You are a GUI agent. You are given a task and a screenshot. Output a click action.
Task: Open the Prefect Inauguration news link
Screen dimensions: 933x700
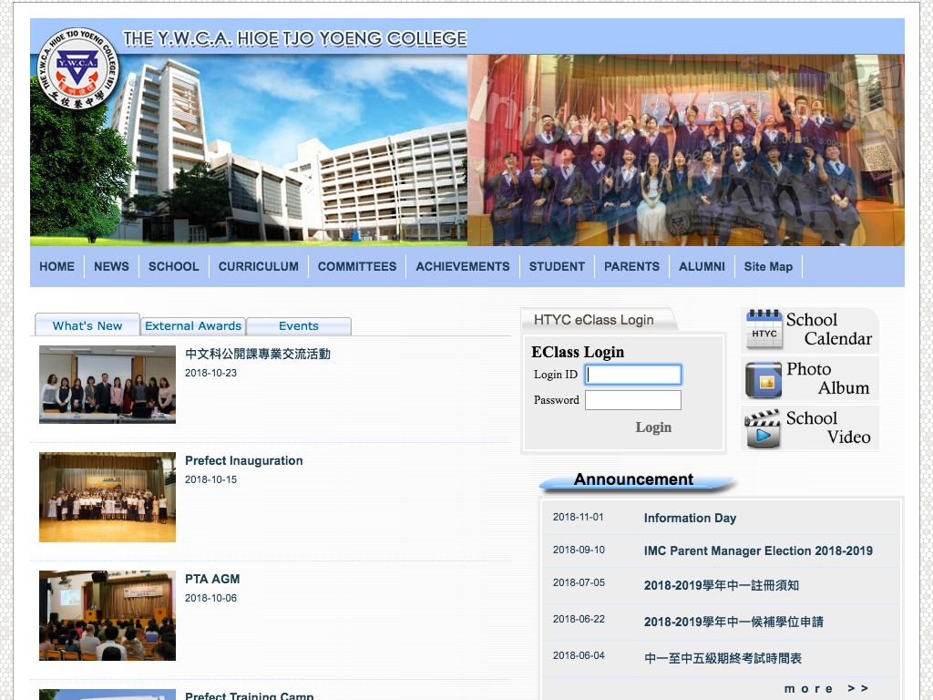(244, 460)
